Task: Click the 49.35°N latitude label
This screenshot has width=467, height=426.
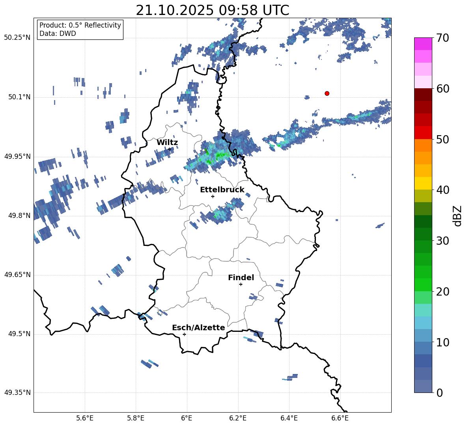Action: coord(17,393)
